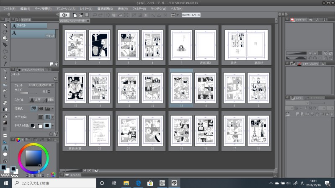Set the first text alignment option
The height and width of the screenshot is (188, 335).
point(34,108)
